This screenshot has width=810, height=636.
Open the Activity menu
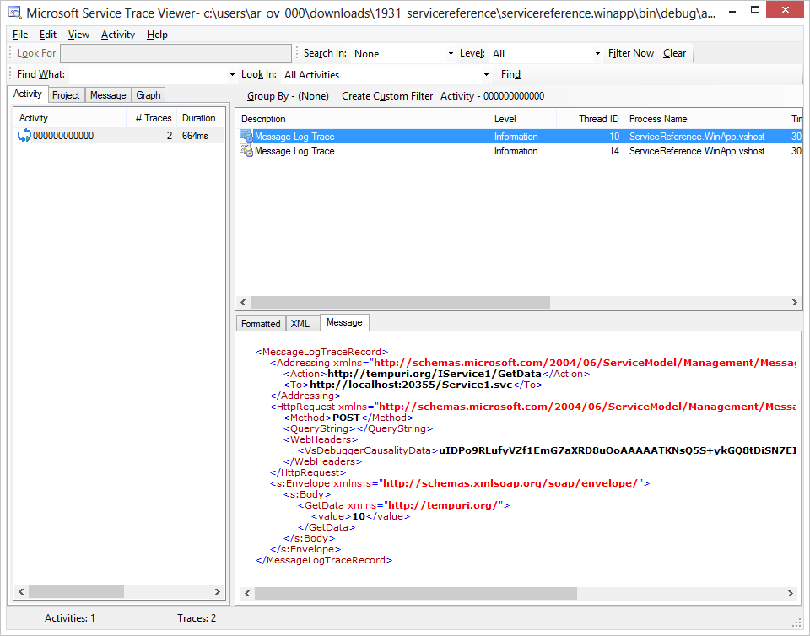coord(118,35)
